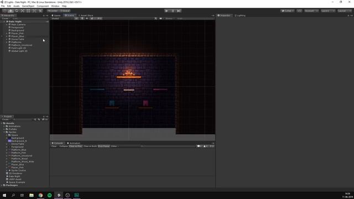Click the Pause button
Viewport: 354px width, 199px height.
tap(173, 11)
